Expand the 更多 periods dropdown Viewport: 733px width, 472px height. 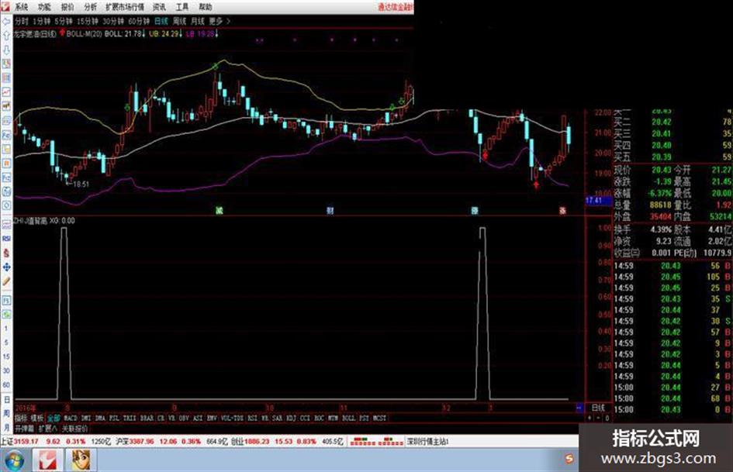(x=219, y=21)
